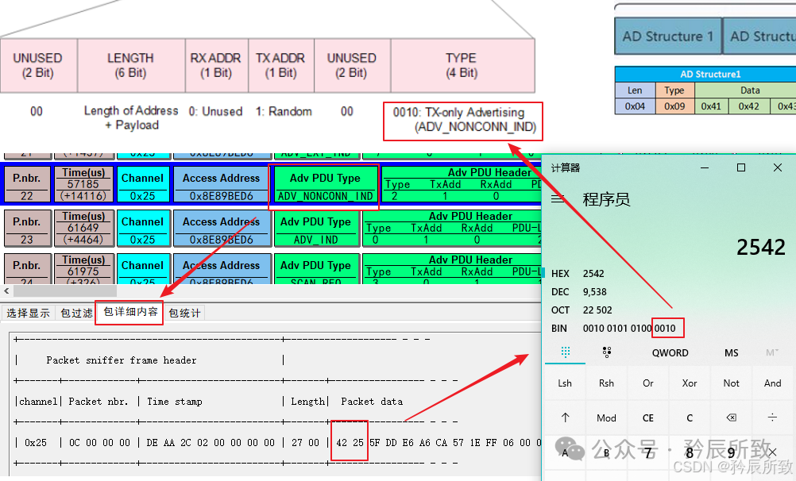Image resolution: width=796 pixels, height=481 pixels.
Task: Click the 'Packet sniffer frame header' text
Action: 121,360
